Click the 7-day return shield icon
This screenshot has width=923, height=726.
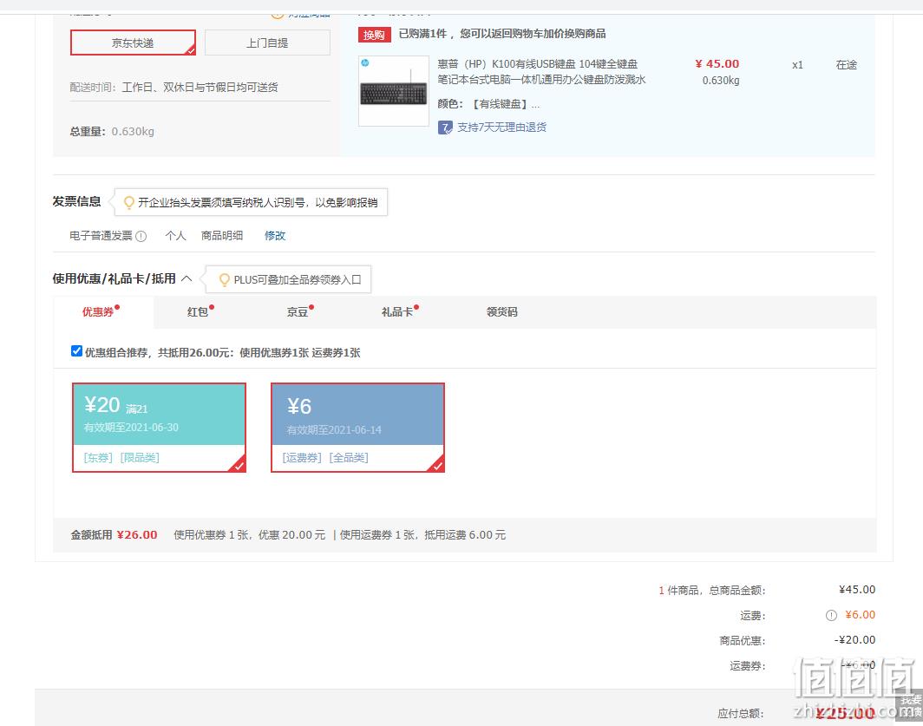click(x=445, y=128)
